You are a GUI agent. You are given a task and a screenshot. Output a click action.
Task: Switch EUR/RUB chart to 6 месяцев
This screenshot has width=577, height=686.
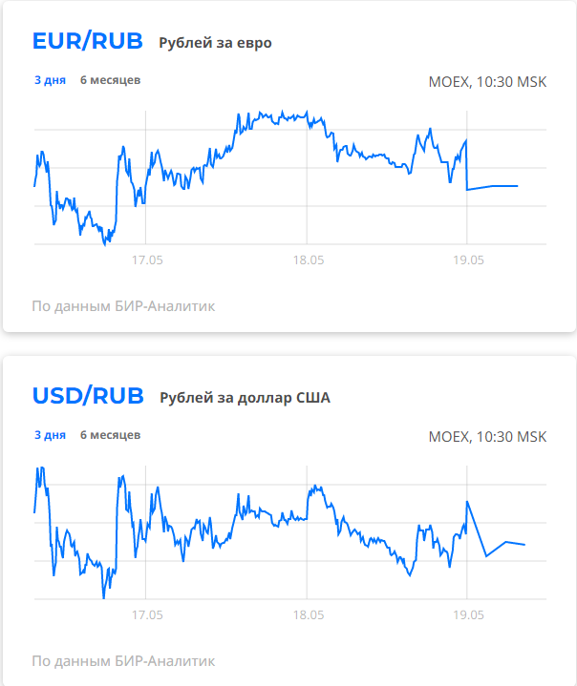click(x=111, y=80)
